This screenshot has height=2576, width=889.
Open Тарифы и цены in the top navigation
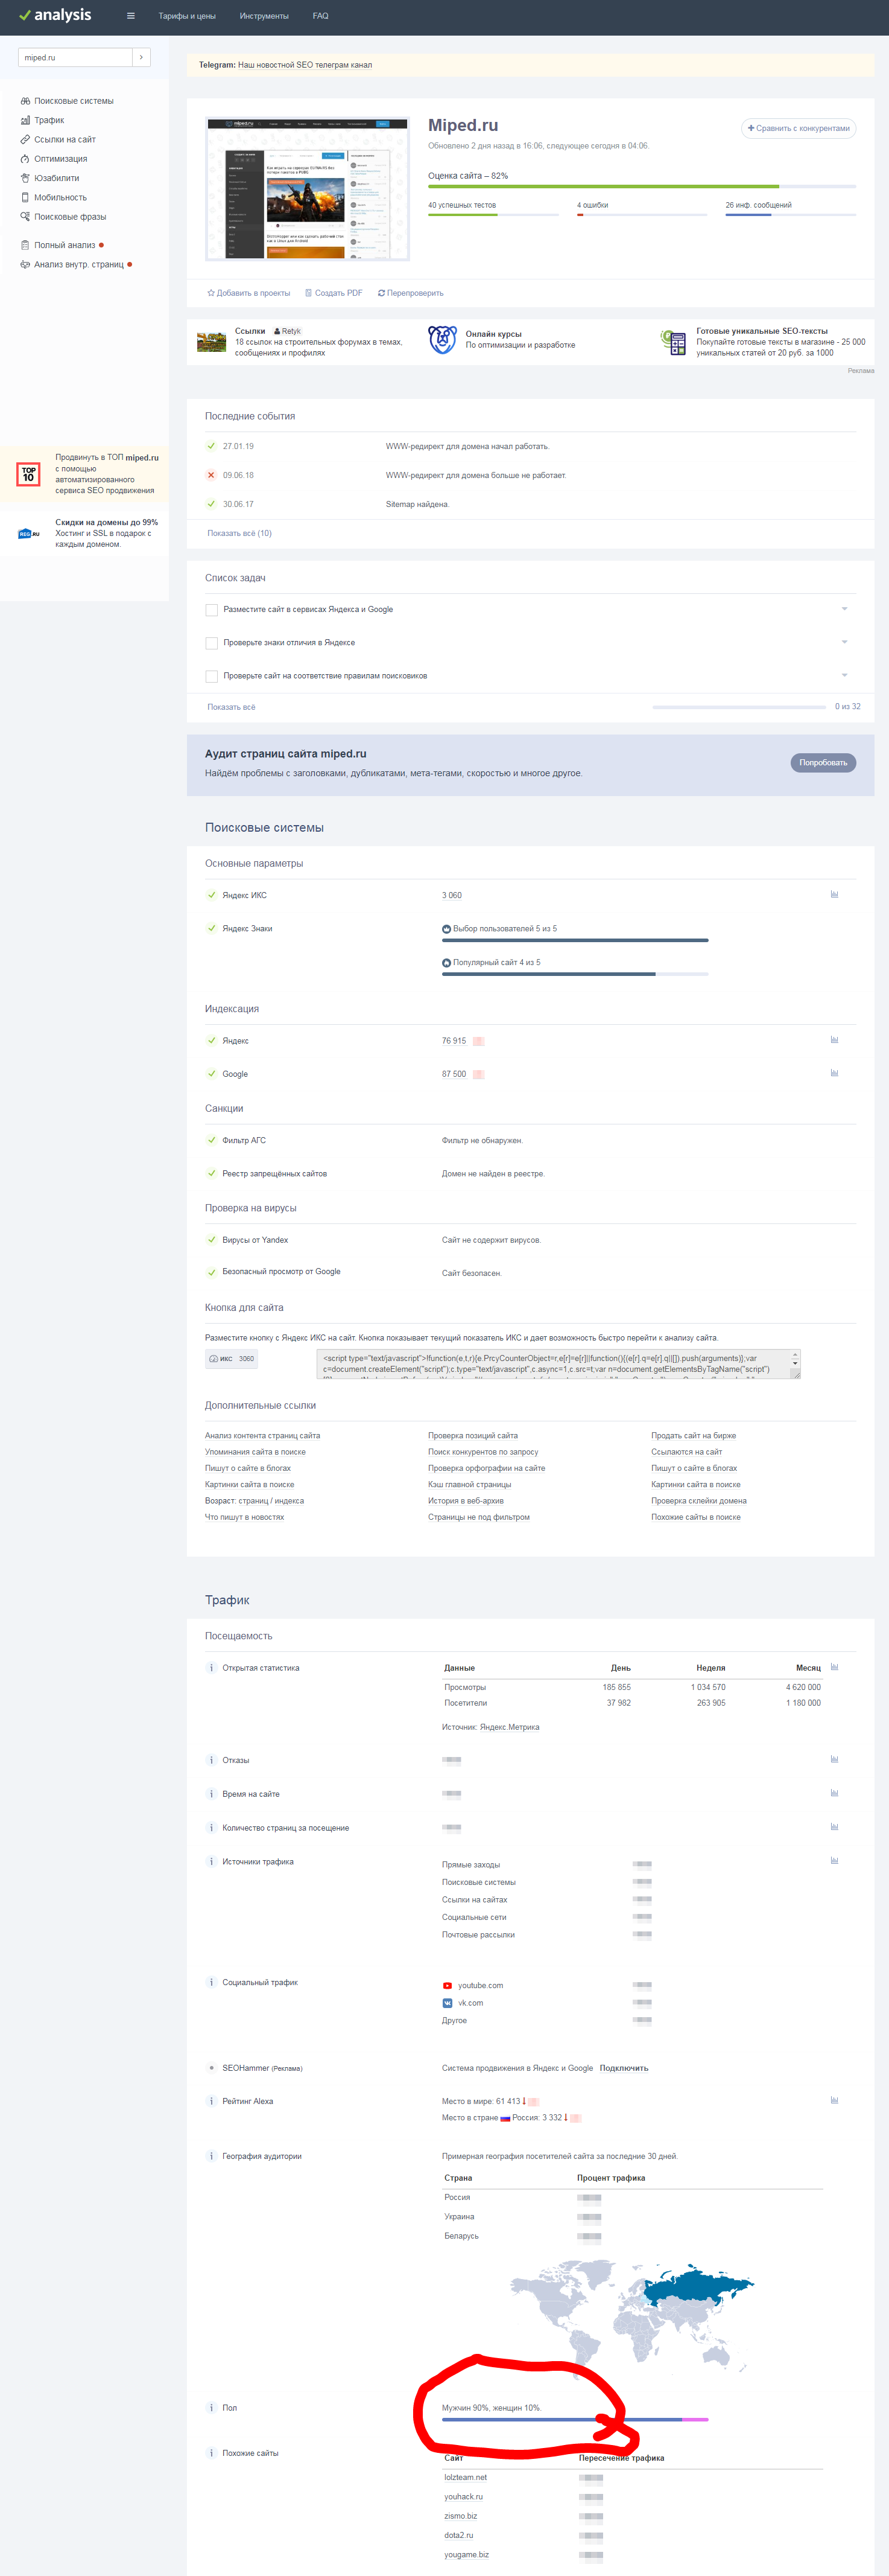click(187, 16)
